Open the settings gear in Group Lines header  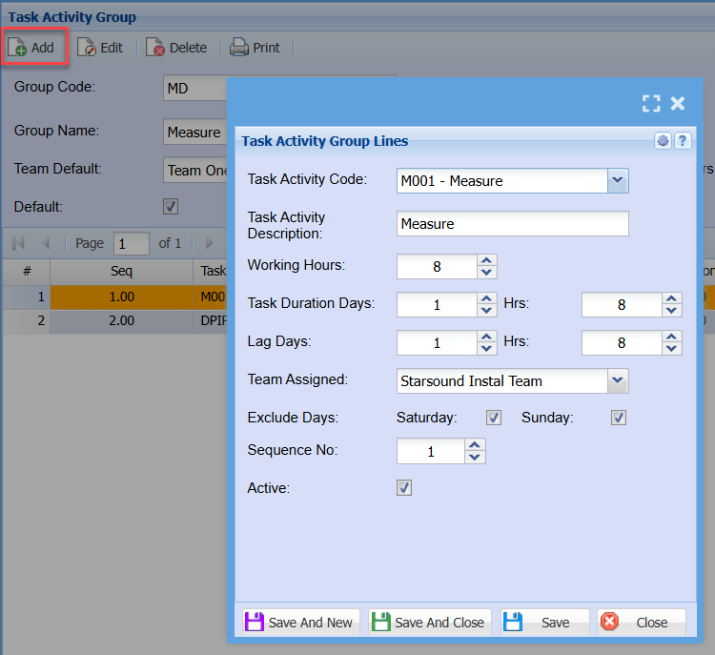pyautogui.click(x=664, y=141)
